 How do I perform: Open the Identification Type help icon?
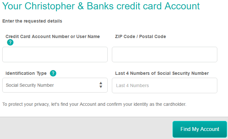53,73
